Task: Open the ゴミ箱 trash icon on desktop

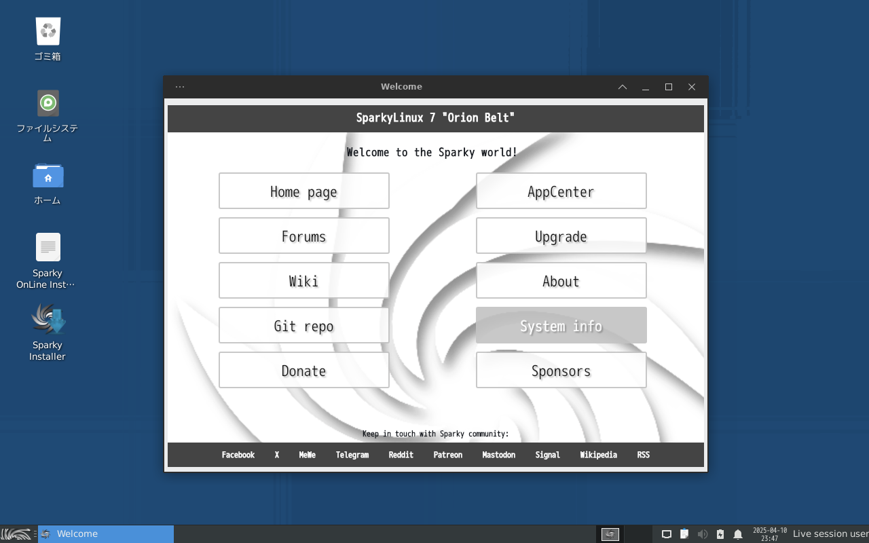Action: 48,39
